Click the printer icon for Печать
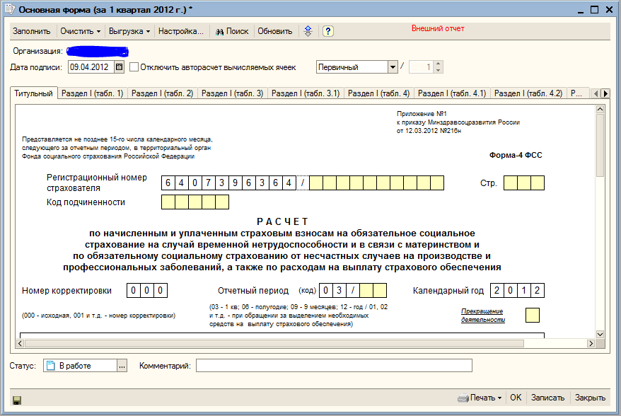The width and height of the screenshot is (621, 416). click(463, 398)
